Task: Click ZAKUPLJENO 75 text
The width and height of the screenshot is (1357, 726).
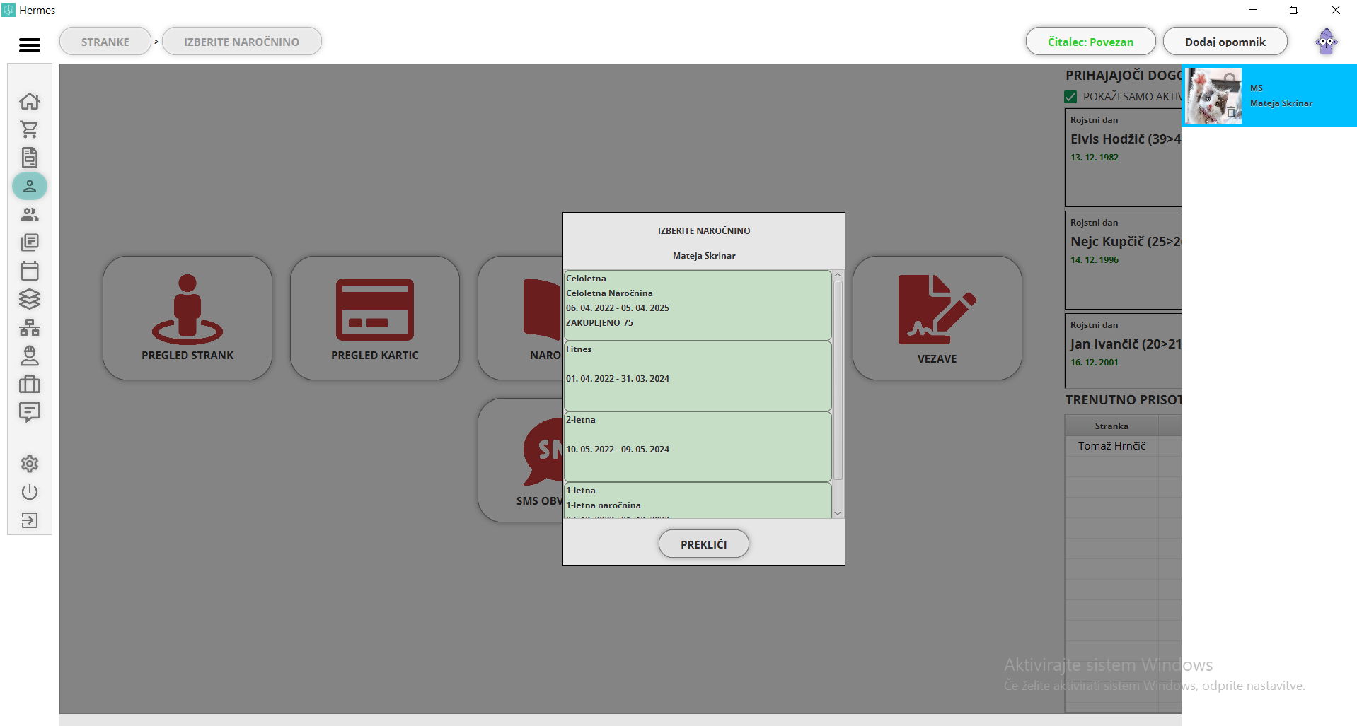Action: click(600, 323)
